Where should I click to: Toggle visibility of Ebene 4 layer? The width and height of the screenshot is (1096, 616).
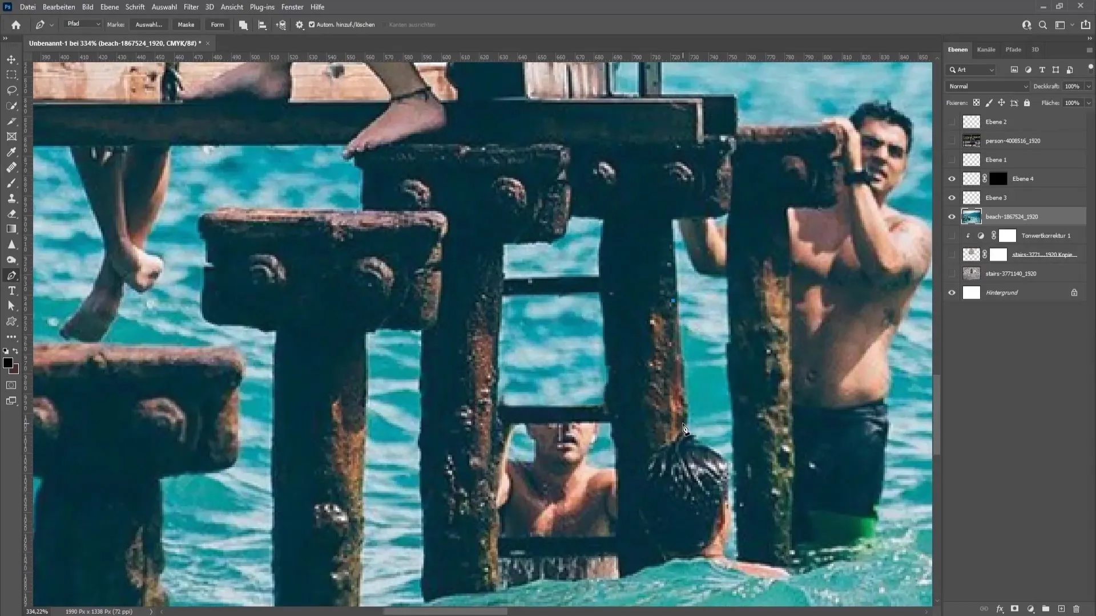coord(952,179)
